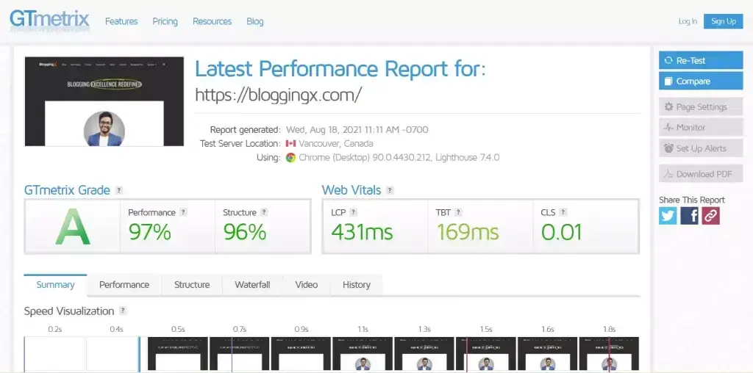The height and width of the screenshot is (373, 753).
Task: Click the 1.1s filmstrip frame
Action: pyautogui.click(x=363, y=354)
